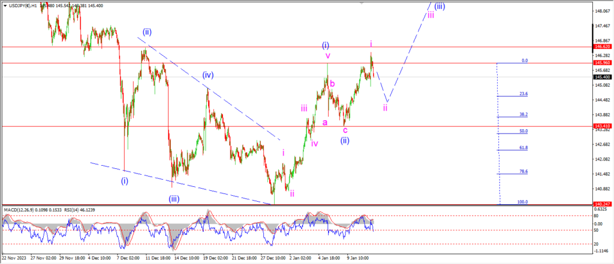
Task: Click the Fibonacci 78.6 level label
Action: (523, 172)
